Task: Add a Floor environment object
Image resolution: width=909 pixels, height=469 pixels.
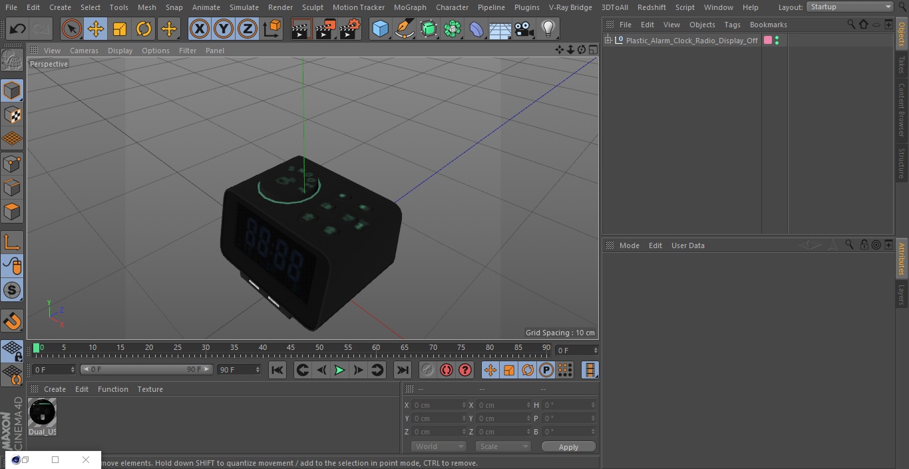Action: [x=500, y=29]
